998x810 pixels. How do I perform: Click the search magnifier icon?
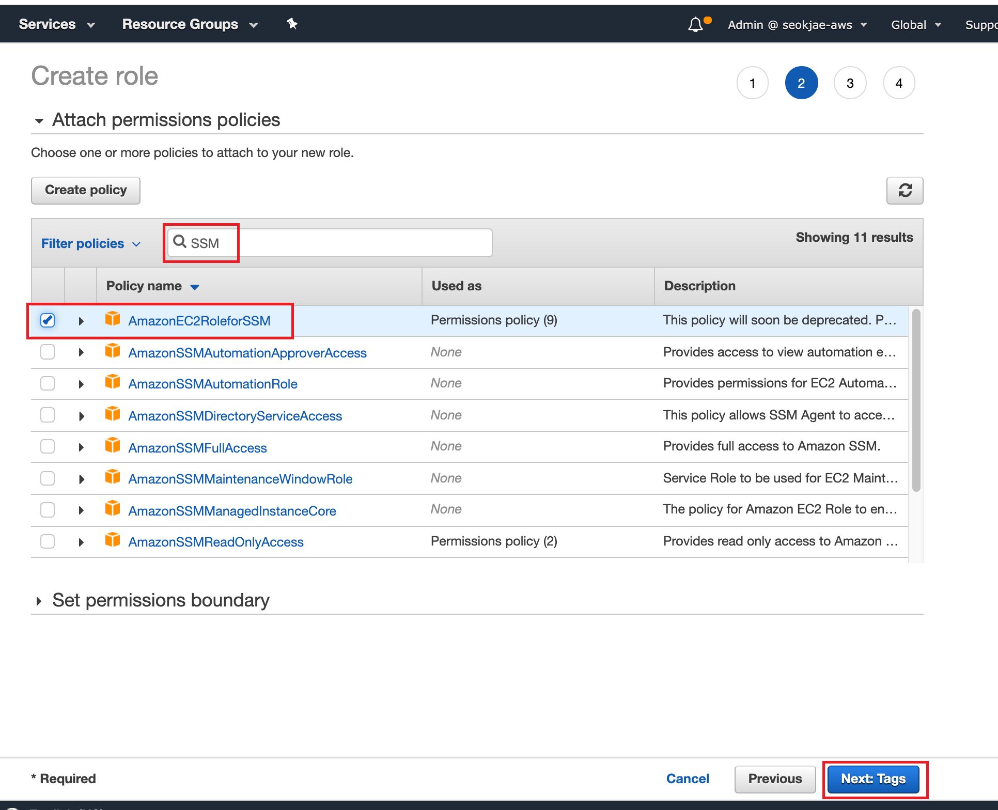pos(180,242)
